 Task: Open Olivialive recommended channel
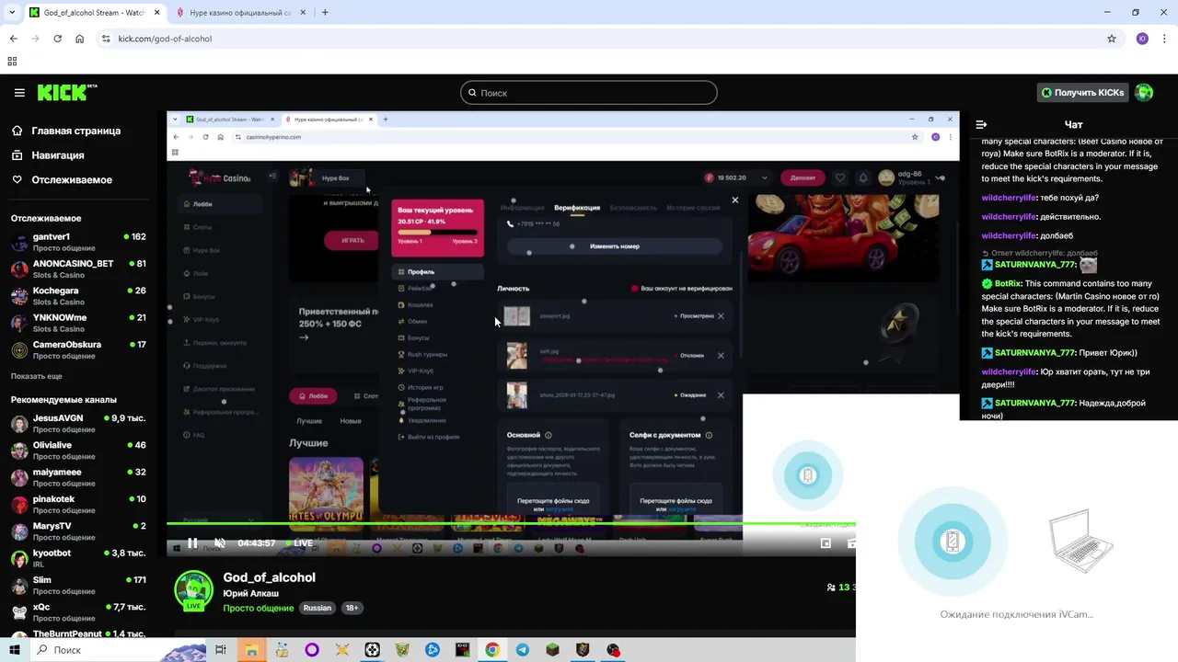coord(78,451)
